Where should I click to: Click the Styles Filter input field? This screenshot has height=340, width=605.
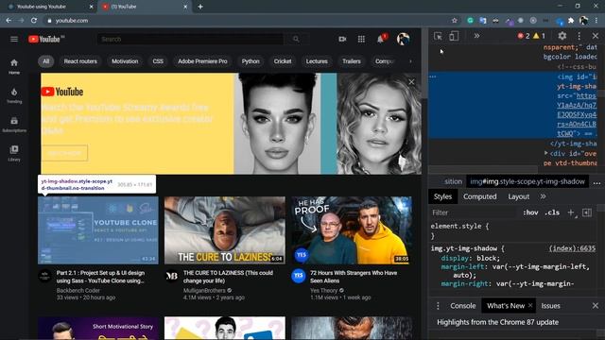(473, 212)
